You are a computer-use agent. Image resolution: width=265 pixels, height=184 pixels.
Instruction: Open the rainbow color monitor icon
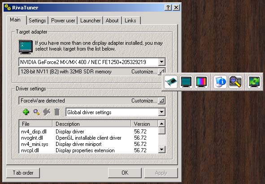[x=201, y=82]
